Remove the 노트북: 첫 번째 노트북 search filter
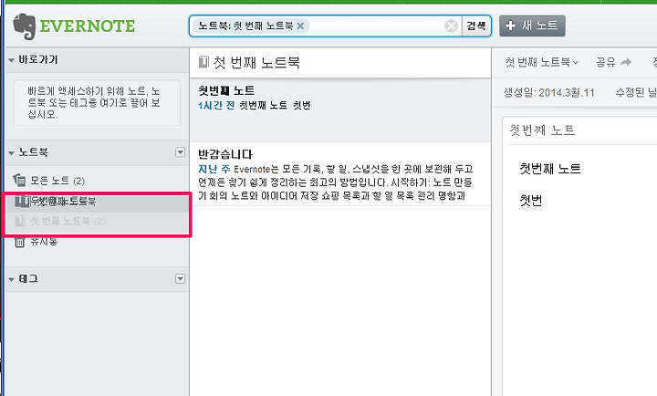 coord(300,26)
